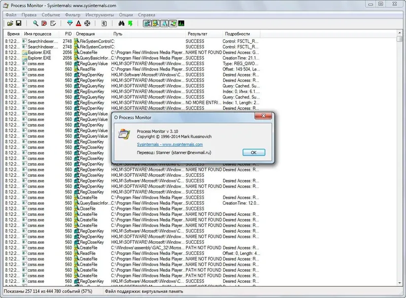Click Process Monitor icon in About dialog
This screenshot has width=406, height=298.
[124, 134]
